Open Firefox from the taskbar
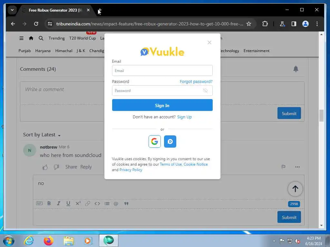 pyautogui.click(x=48, y=241)
